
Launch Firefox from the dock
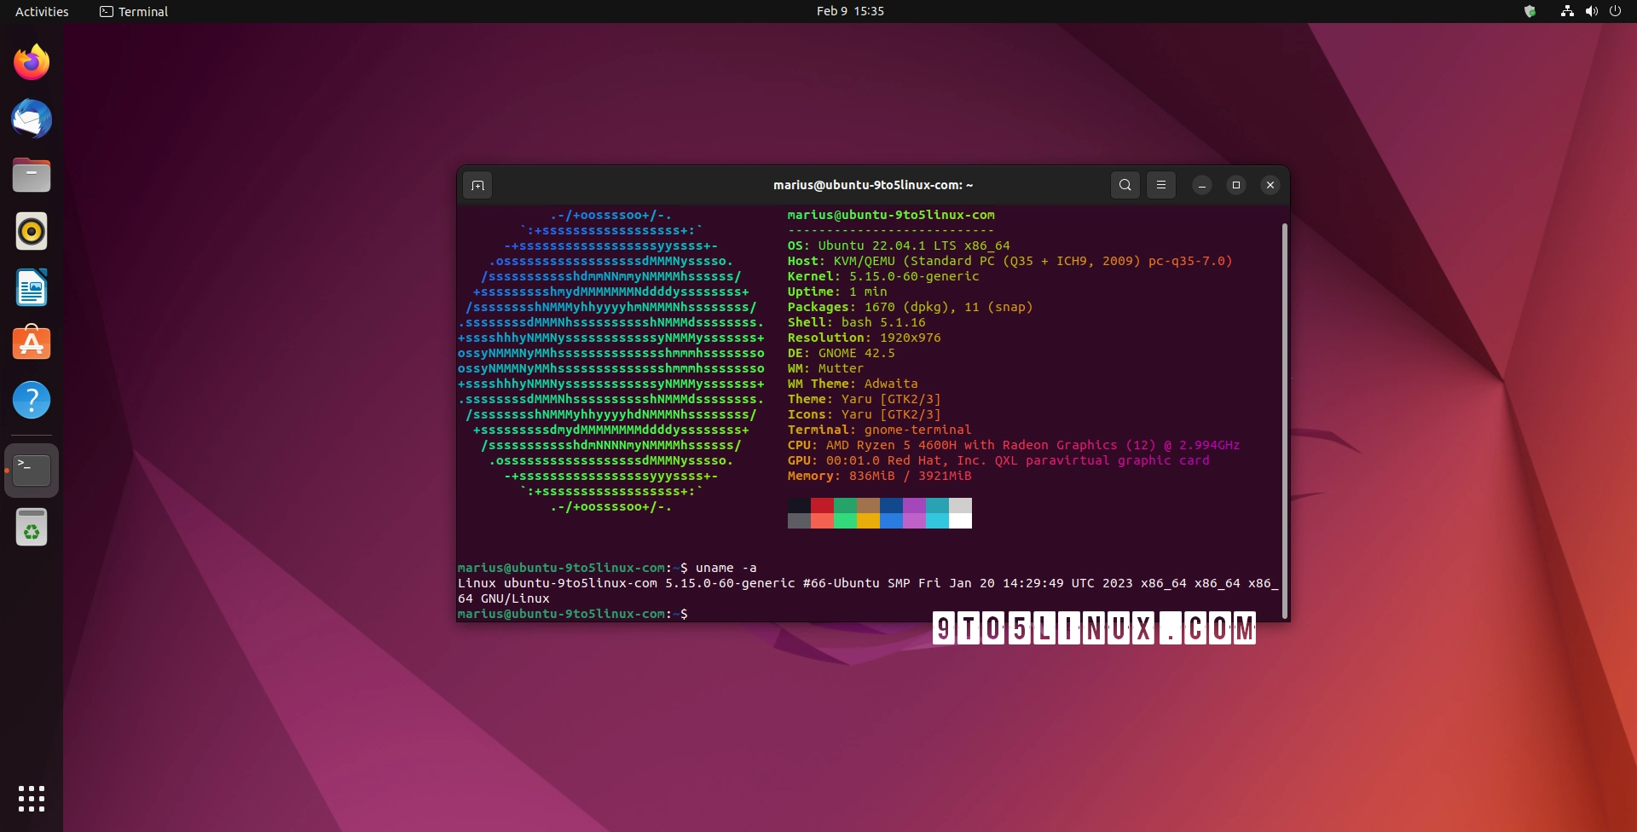click(x=32, y=62)
